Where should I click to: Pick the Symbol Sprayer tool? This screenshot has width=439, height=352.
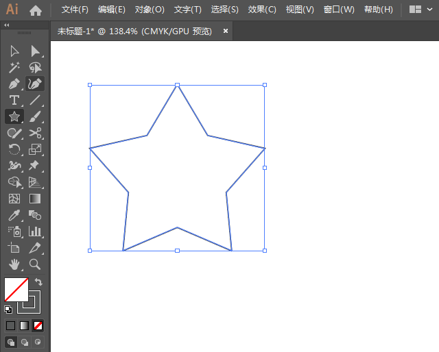[x=14, y=231]
